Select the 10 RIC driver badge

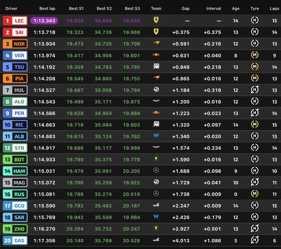[x=15, y=125]
